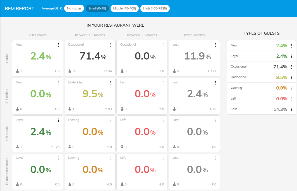Select the 'Middle (45-405)' bill filter

(x=125, y=8)
